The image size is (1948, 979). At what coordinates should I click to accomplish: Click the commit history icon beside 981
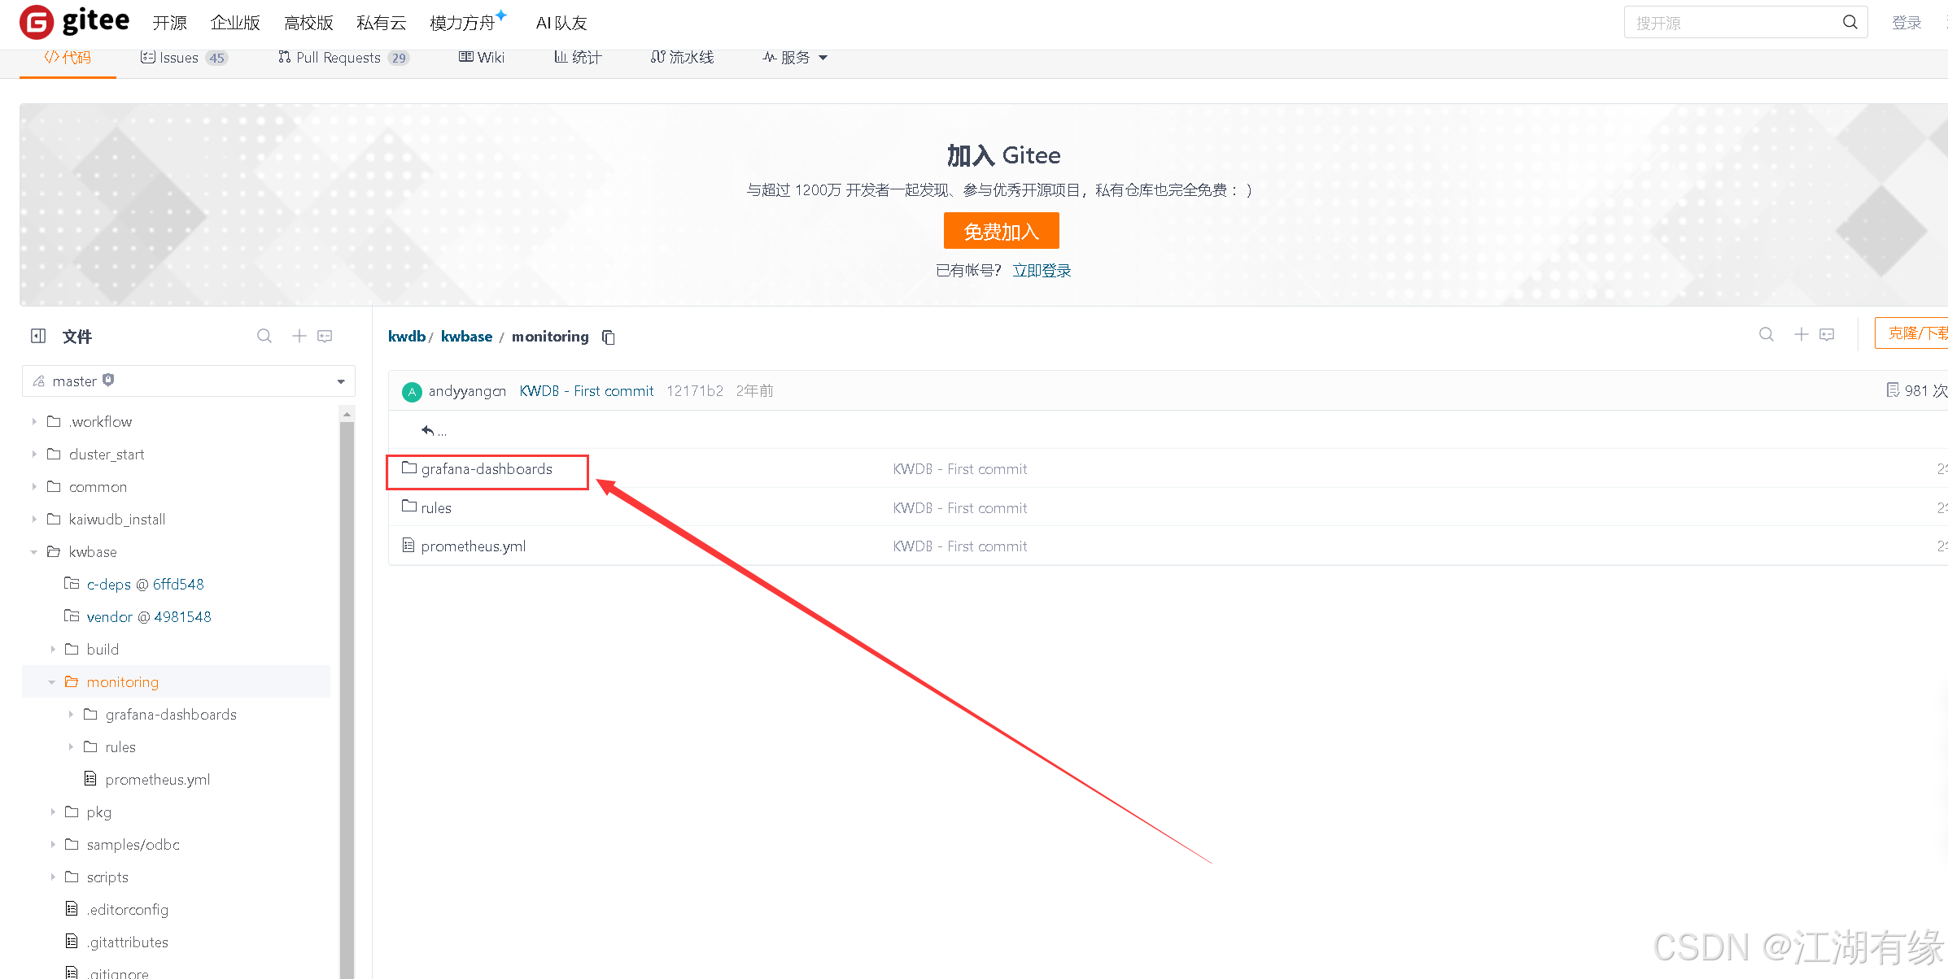tap(1893, 390)
